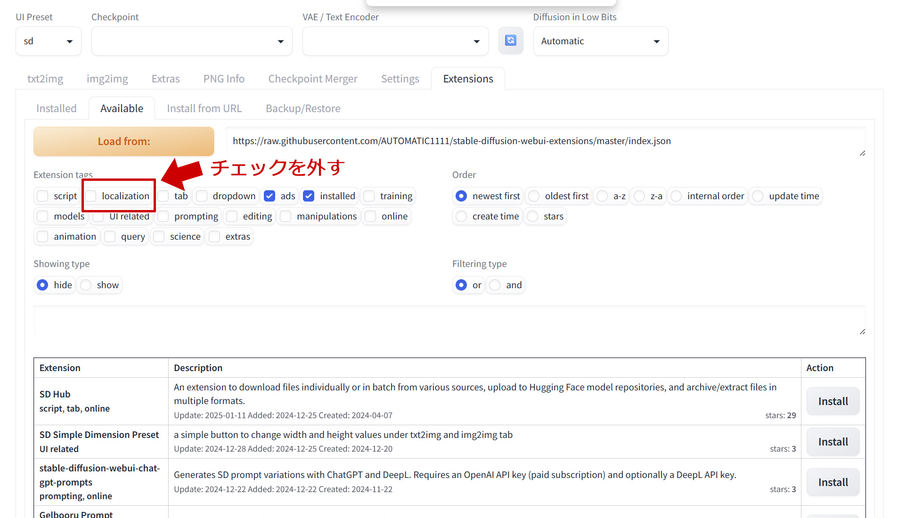Open Diffusion in Low Bits dropdown
898x518 pixels.
click(600, 41)
